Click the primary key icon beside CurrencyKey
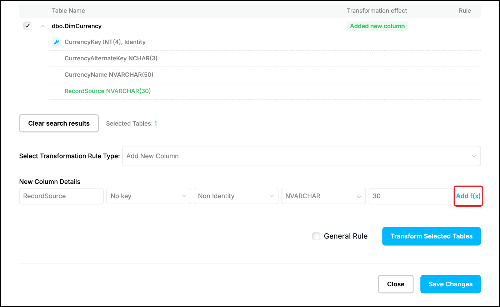The width and height of the screenshot is (500, 307). (x=56, y=42)
